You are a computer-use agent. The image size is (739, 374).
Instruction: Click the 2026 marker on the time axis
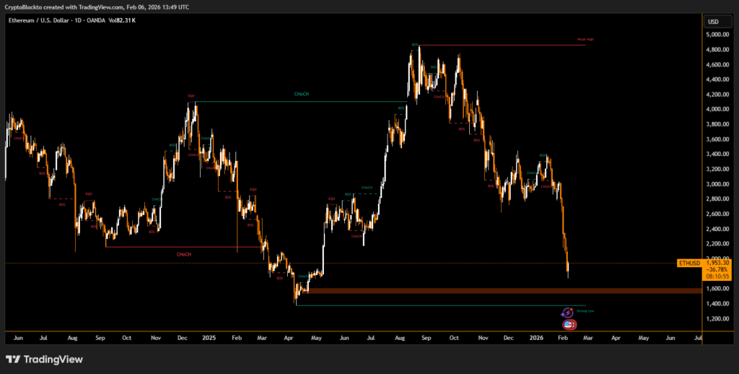535,337
